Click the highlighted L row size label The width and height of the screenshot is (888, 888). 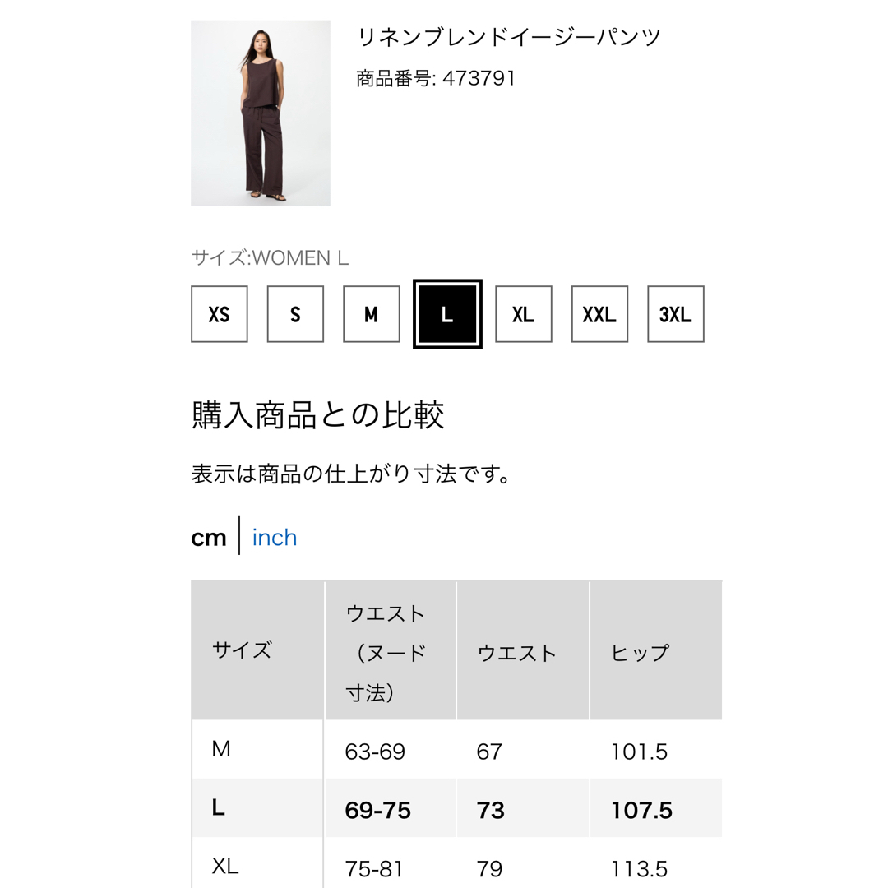tap(219, 807)
